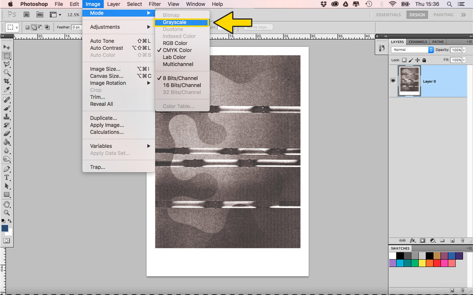
Task: Expand the Fill value dropdown arrow
Action: (x=464, y=60)
